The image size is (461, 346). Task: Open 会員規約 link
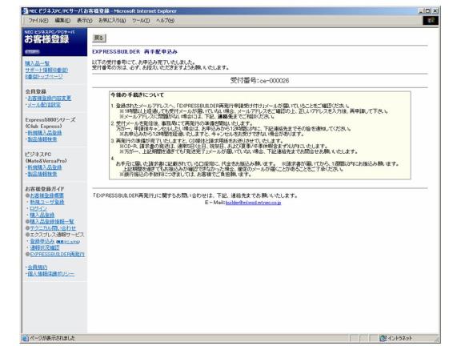coord(38,268)
